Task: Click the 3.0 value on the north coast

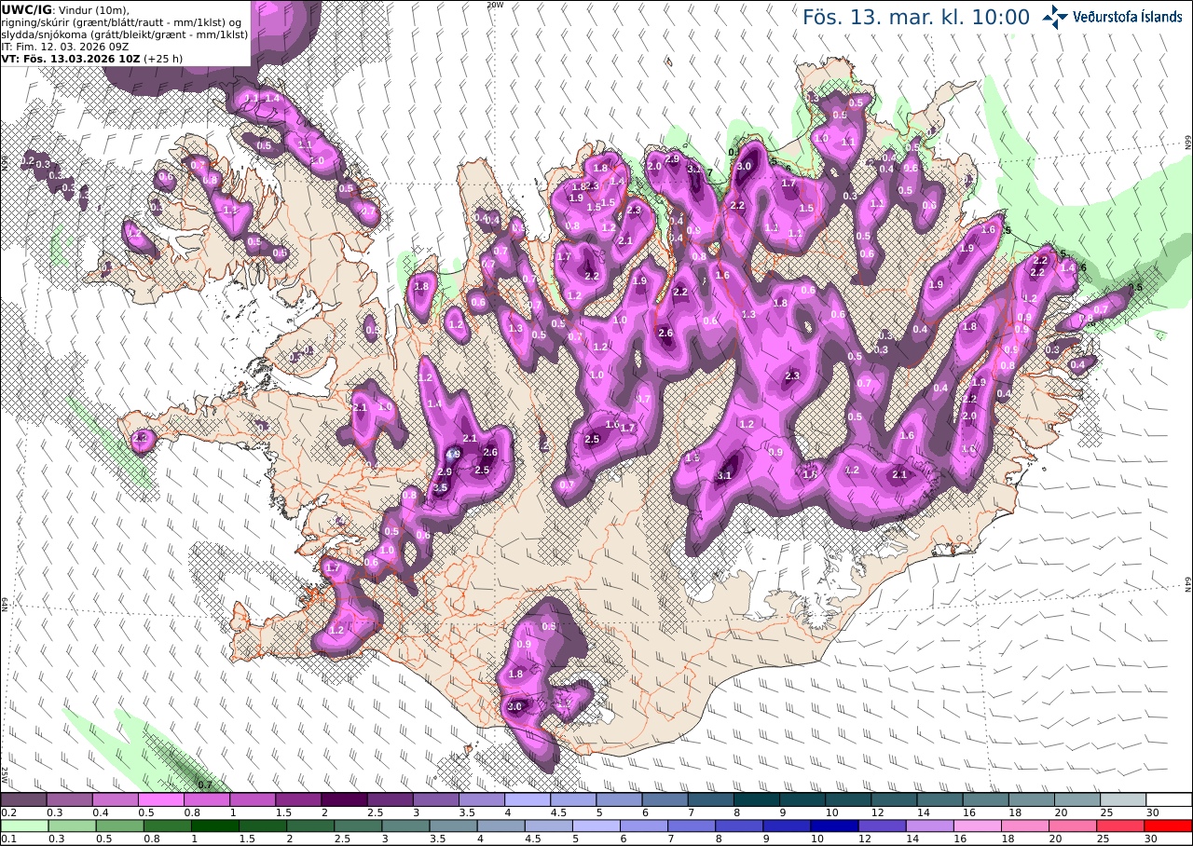Action: (744, 166)
